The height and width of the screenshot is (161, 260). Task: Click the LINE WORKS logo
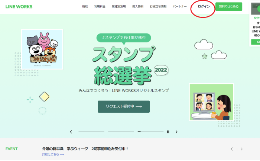19,7
